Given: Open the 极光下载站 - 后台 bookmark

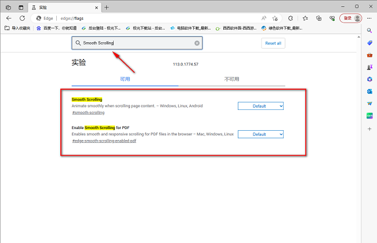Looking at the screenshot, I should (x=146, y=28).
